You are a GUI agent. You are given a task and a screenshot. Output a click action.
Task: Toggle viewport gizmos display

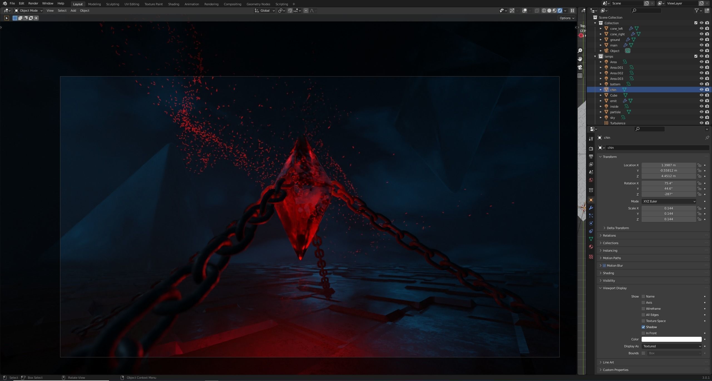(x=512, y=11)
